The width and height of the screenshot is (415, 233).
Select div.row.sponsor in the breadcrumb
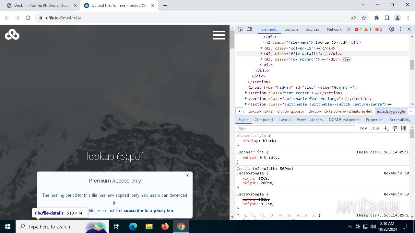tap(290, 111)
